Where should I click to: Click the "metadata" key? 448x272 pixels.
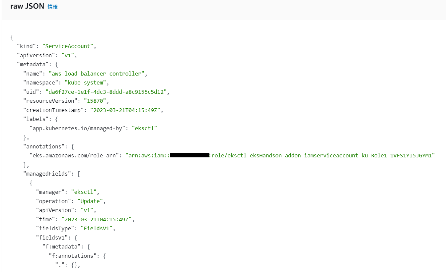(x=33, y=65)
